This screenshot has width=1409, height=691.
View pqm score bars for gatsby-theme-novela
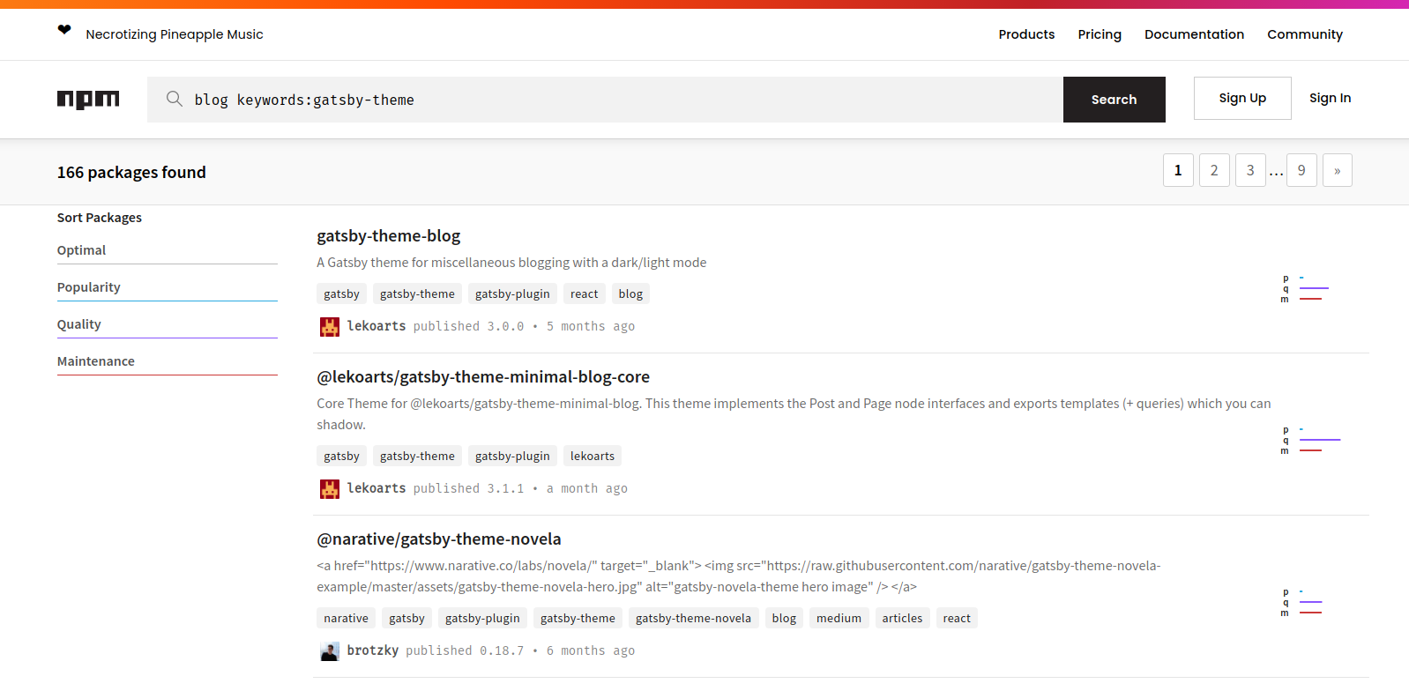point(1301,602)
